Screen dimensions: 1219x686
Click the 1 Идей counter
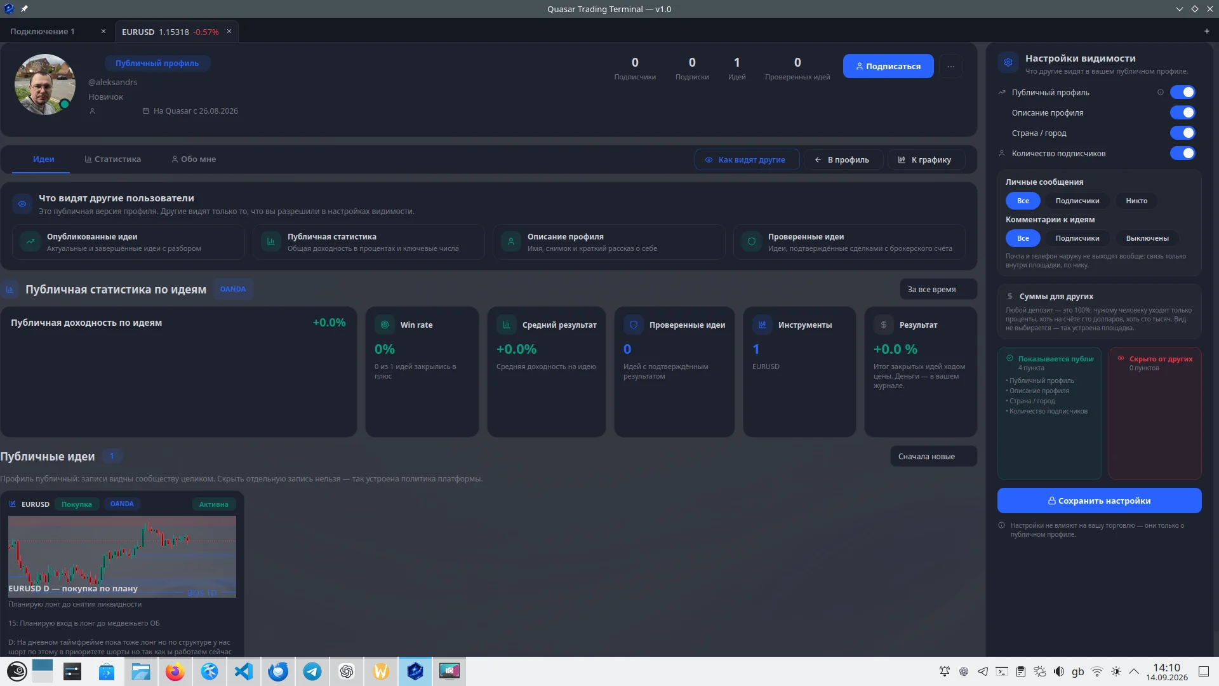[x=736, y=68]
